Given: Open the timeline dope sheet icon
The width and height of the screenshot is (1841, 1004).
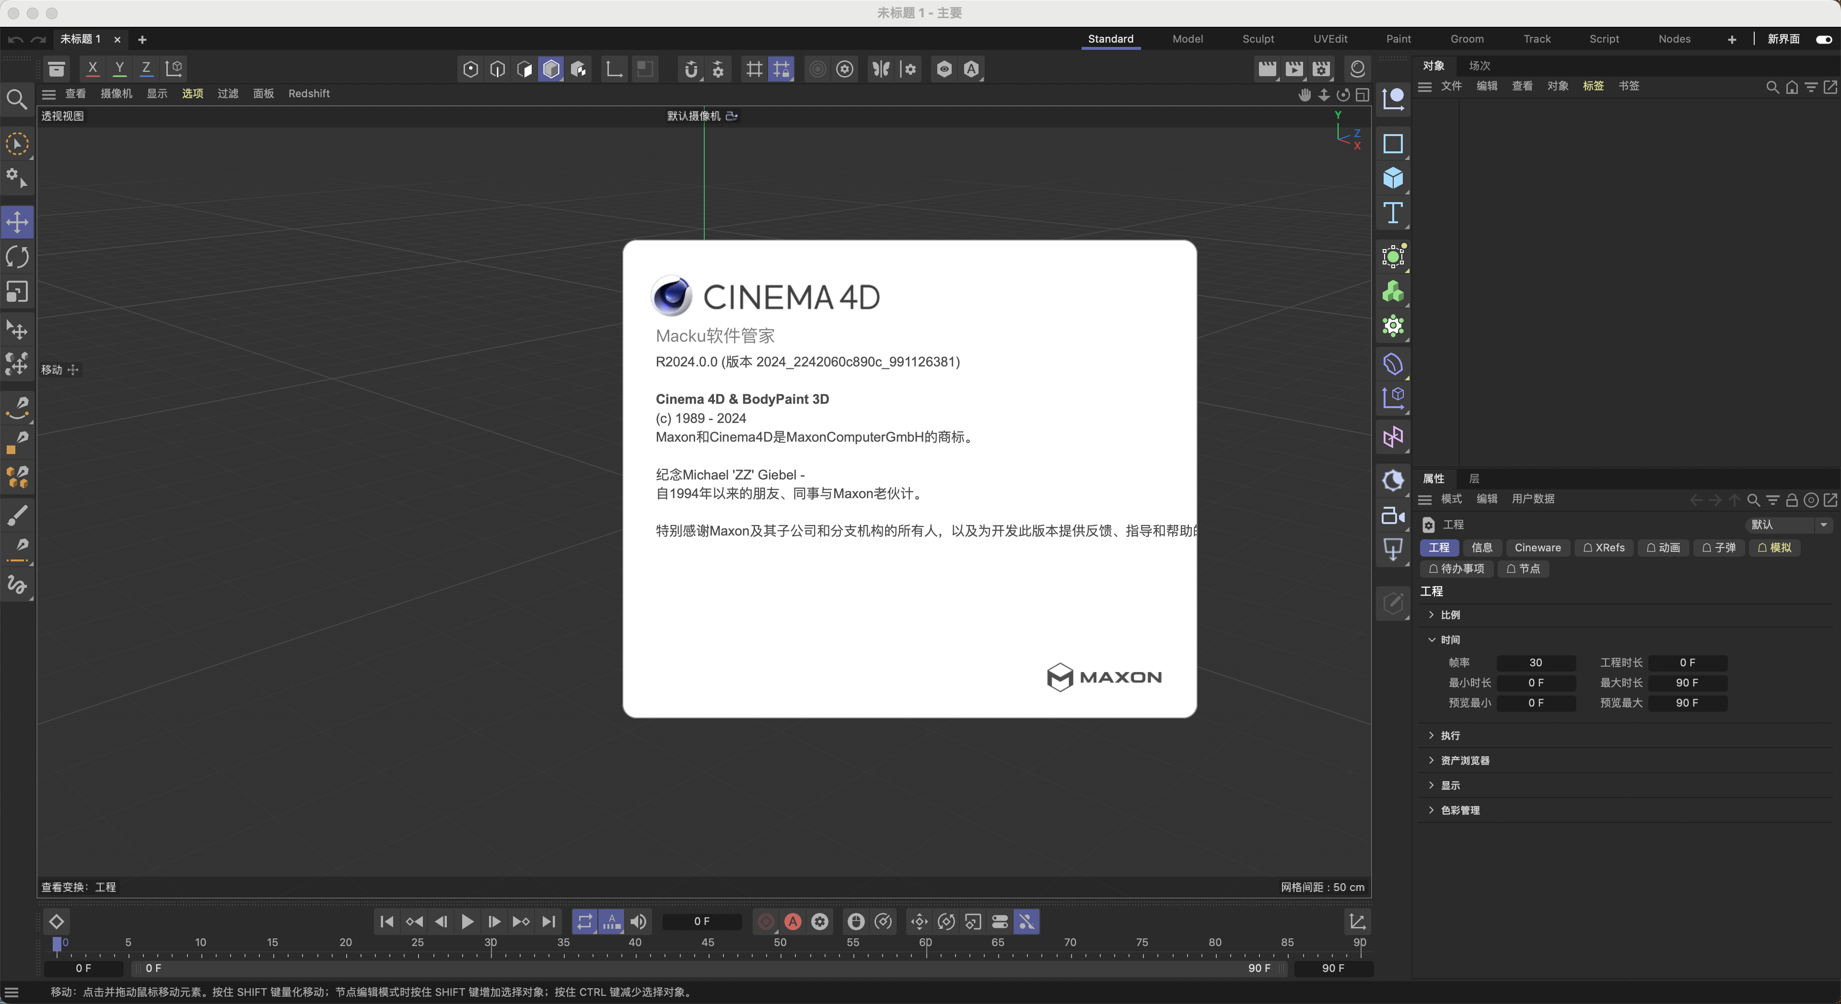Looking at the screenshot, I should pos(1357,922).
